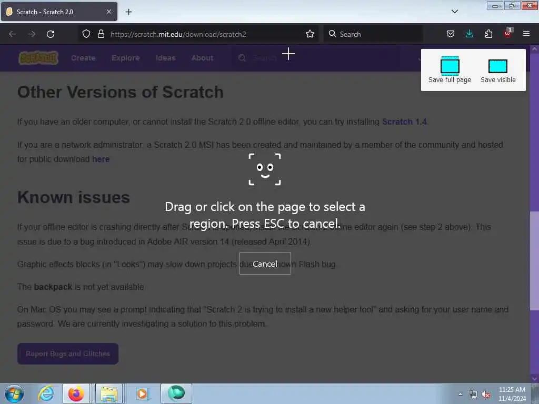Focus the browser Search box
Viewport: 539px width, 404px height.
click(373, 34)
